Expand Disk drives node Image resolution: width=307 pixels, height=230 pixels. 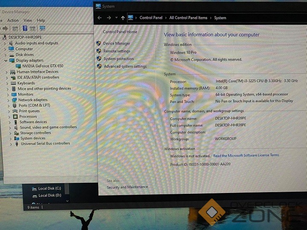(5, 55)
